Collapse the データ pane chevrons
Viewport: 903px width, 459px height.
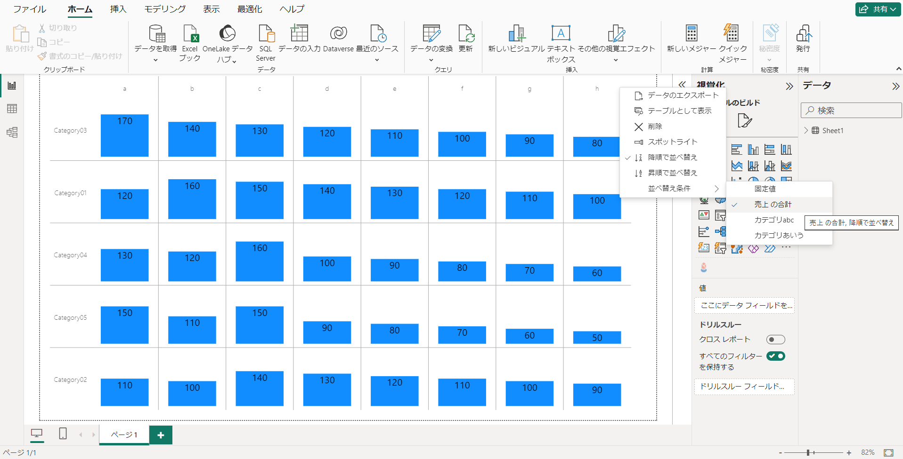[895, 86]
